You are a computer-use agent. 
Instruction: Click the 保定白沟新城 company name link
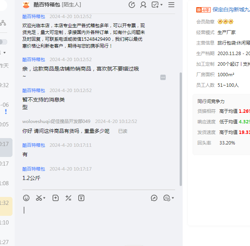click(x=231, y=10)
